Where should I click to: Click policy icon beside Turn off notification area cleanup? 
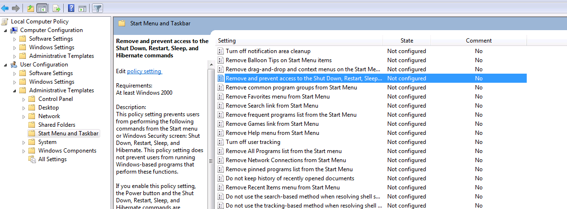click(x=220, y=51)
